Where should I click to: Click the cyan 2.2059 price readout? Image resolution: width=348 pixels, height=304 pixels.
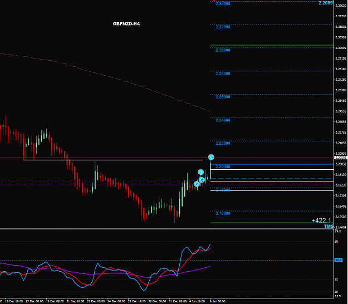(326, 3)
